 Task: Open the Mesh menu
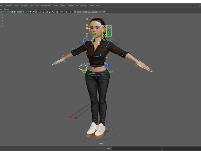point(16,5)
